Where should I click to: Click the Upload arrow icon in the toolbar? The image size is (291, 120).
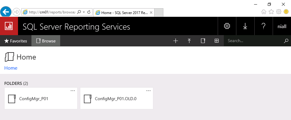coord(189,41)
